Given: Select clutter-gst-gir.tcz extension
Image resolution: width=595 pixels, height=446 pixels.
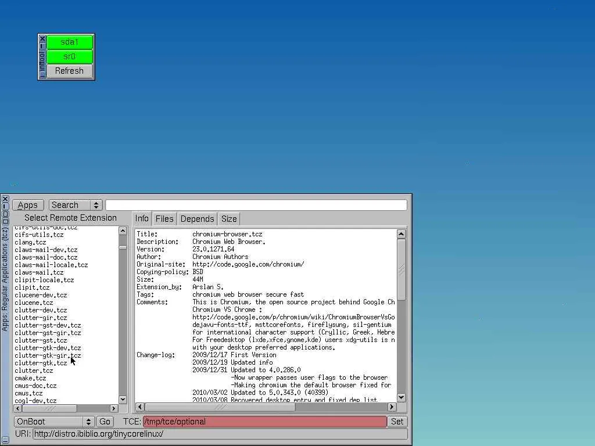Looking at the screenshot, I should (x=48, y=333).
